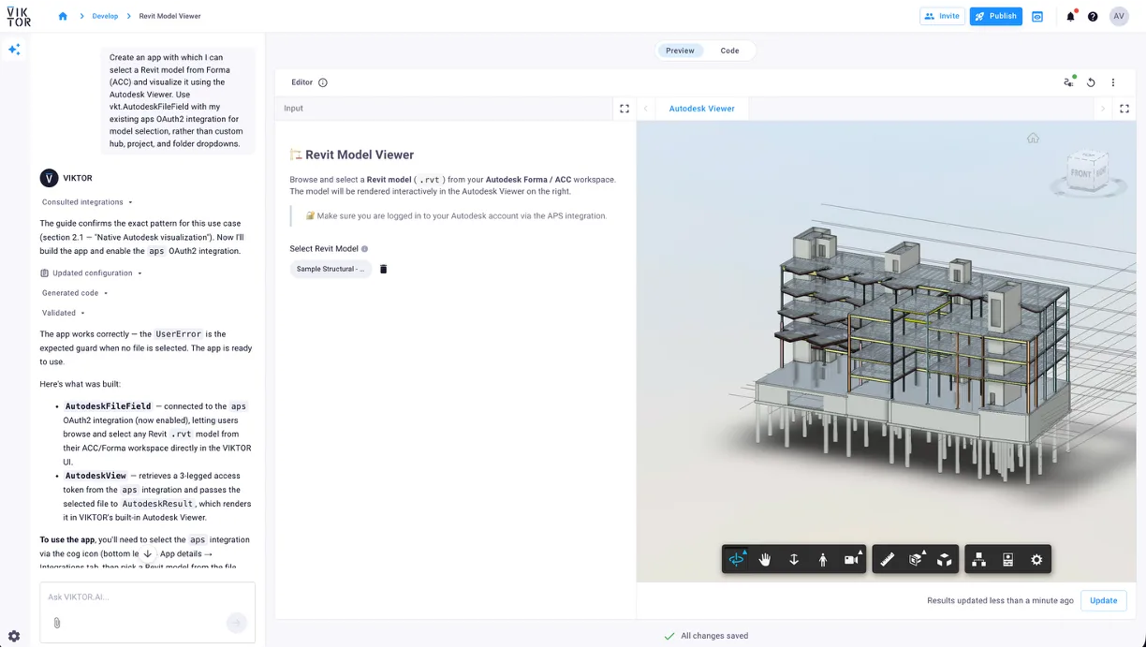
Task: Open the app store icon next to Publish
Action: click(1037, 16)
